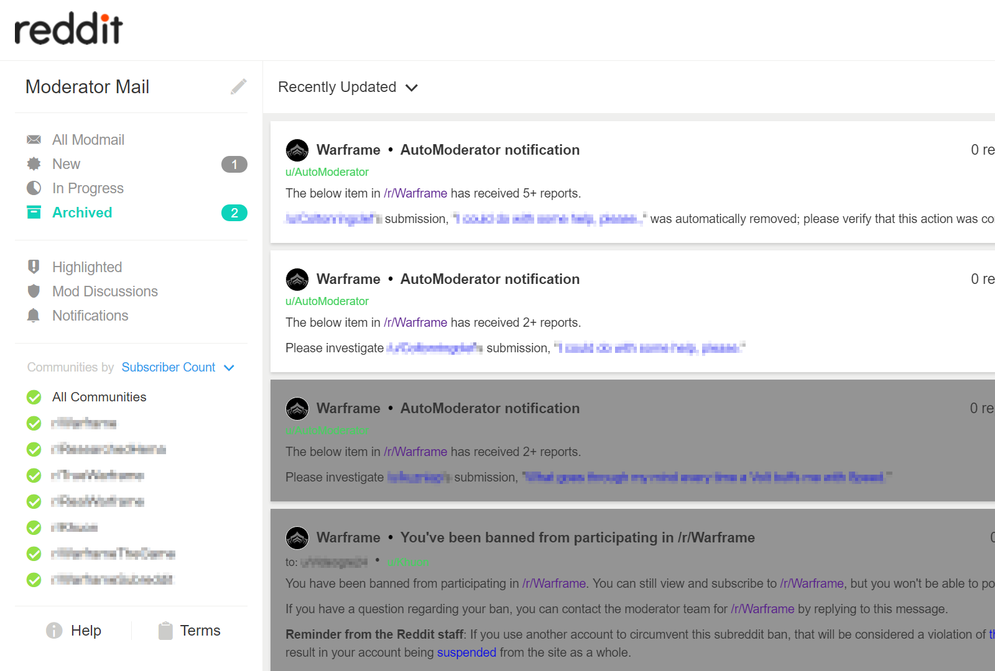This screenshot has width=995, height=671.
Task: Click blurred submission title in first message
Action: click(549, 219)
